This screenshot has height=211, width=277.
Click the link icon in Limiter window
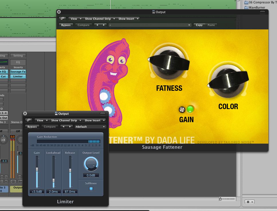tap(29, 120)
